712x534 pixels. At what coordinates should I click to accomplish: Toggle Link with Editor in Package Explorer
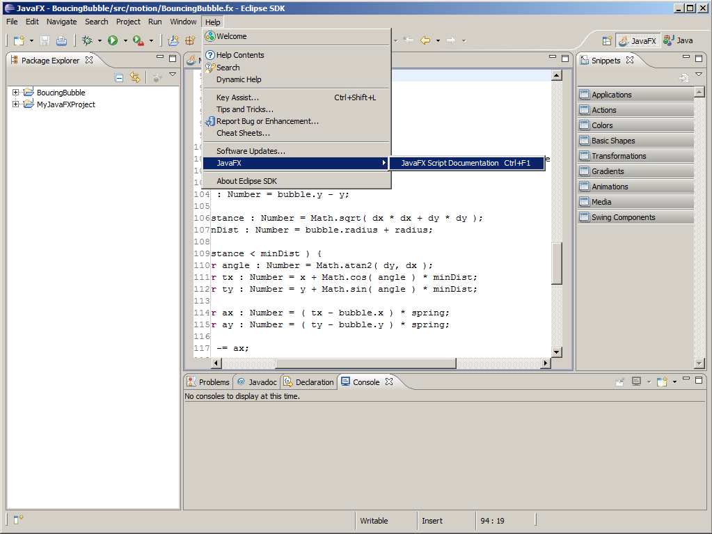tap(135, 78)
